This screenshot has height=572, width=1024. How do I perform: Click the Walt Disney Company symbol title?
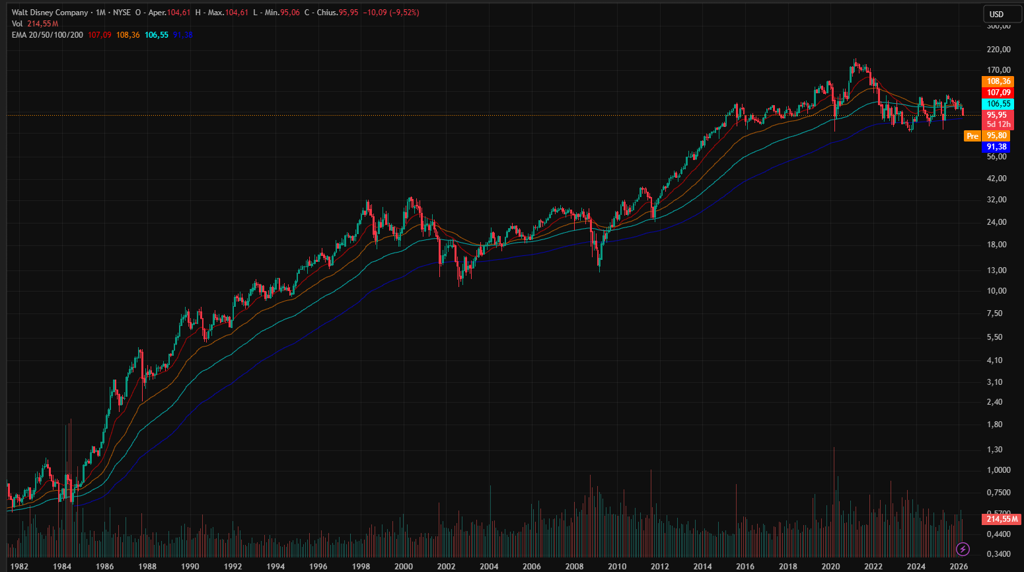coord(50,13)
